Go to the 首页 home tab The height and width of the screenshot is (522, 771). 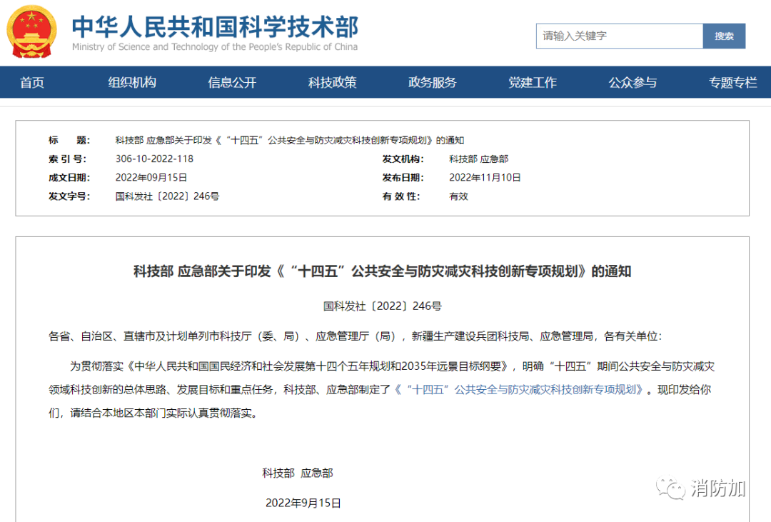[x=32, y=82]
